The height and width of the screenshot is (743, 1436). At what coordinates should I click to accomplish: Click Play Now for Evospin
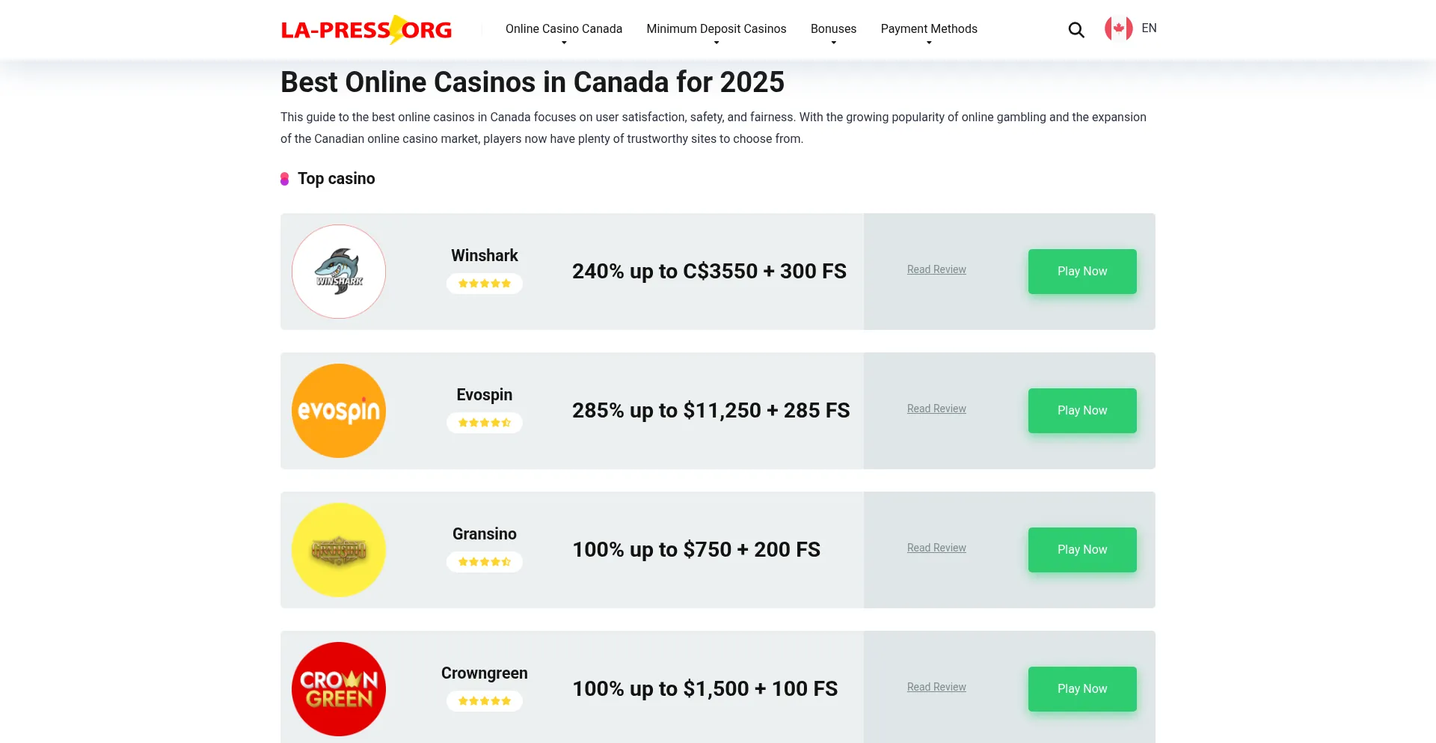[1082, 411]
